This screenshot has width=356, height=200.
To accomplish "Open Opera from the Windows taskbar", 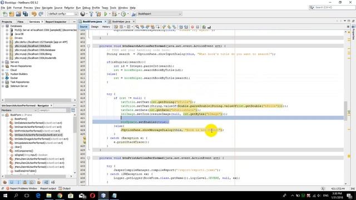I will 92,196.
